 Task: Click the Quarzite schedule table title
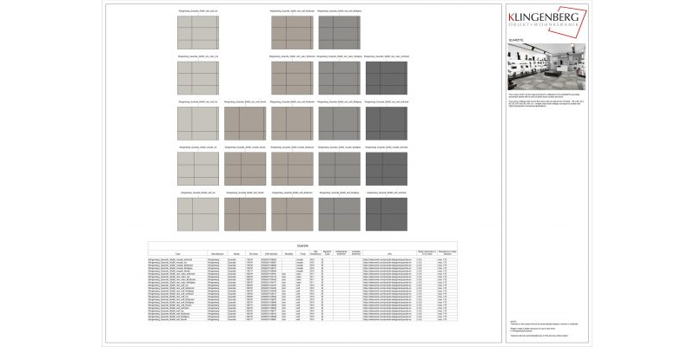[x=299, y=246]
